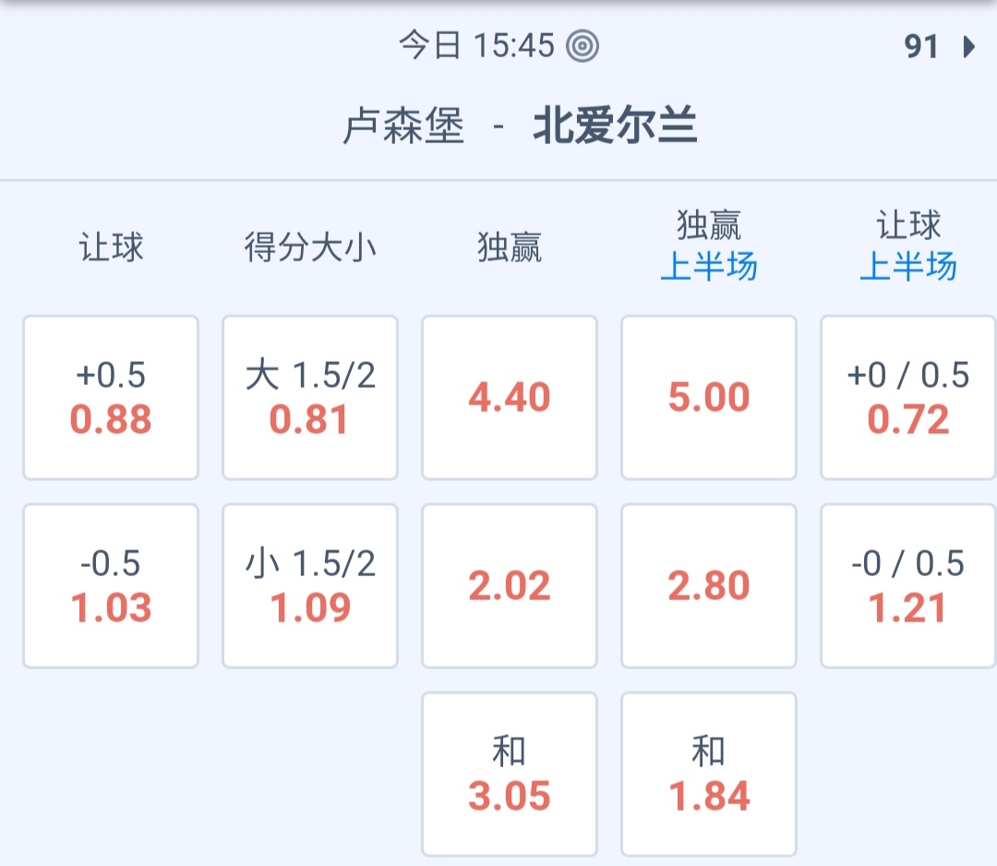This screenshot has height=866, width=997.
Task: Click the 上半场 label under 独赢
Action: tap(709, 267)
